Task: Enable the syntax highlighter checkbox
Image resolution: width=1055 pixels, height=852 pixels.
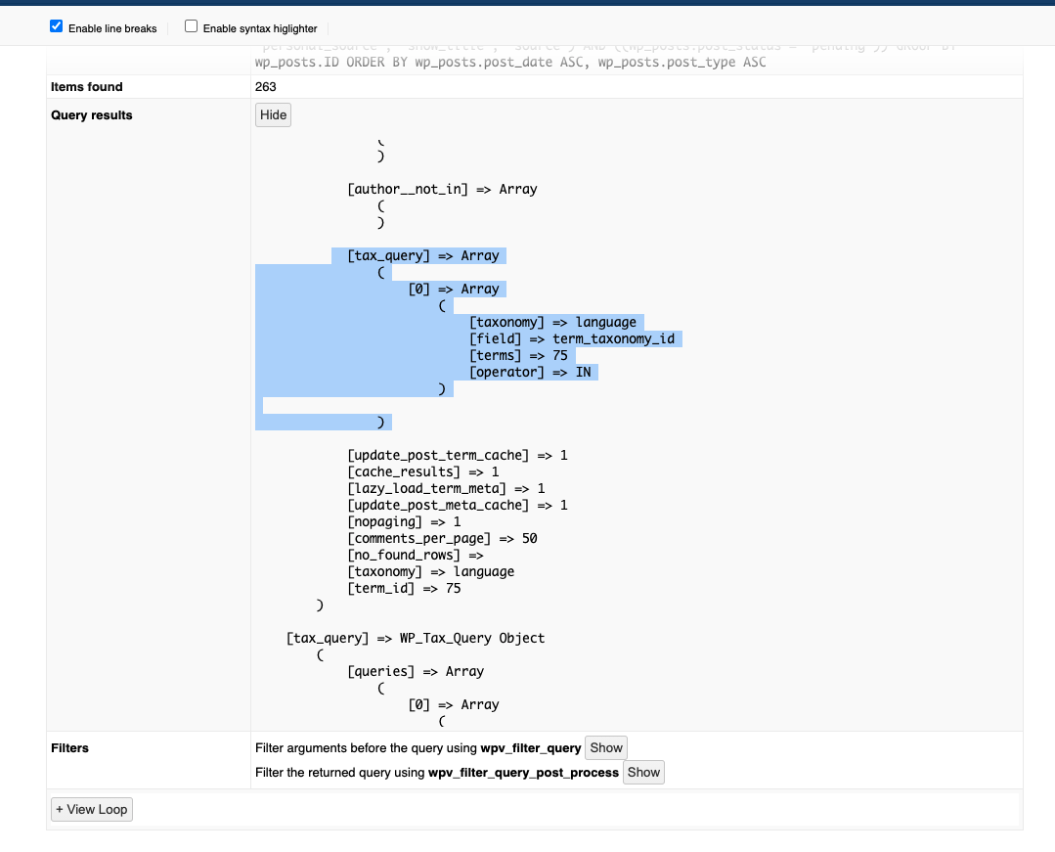Action: coord(191,26)
